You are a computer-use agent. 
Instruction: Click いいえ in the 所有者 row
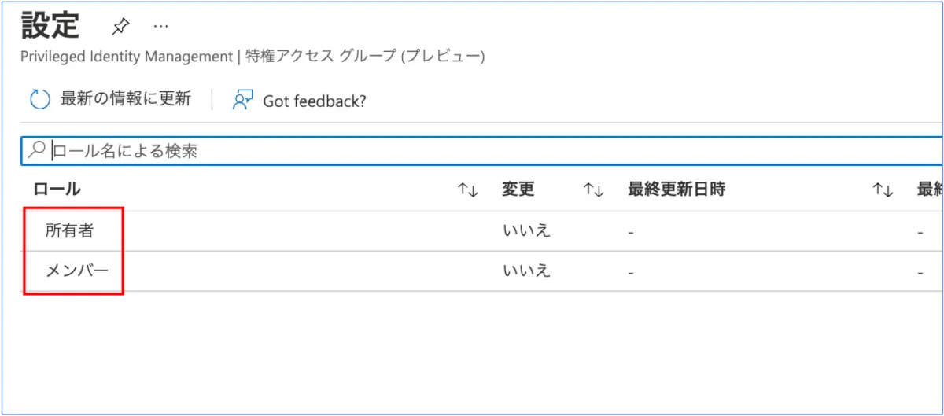(x=526, y=231)
